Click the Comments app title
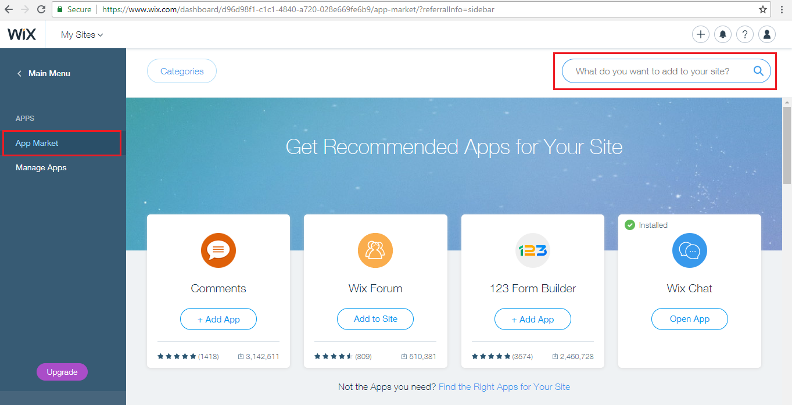The image size is (792, 405). pos(218,288)
